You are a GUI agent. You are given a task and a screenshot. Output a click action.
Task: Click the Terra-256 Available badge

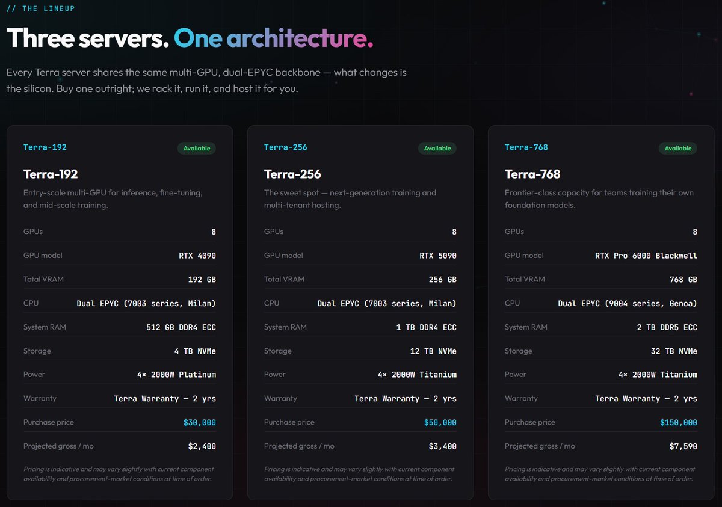437,148
